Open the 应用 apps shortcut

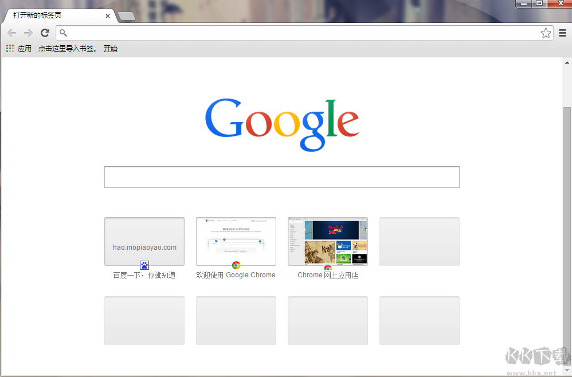point(25,48)
